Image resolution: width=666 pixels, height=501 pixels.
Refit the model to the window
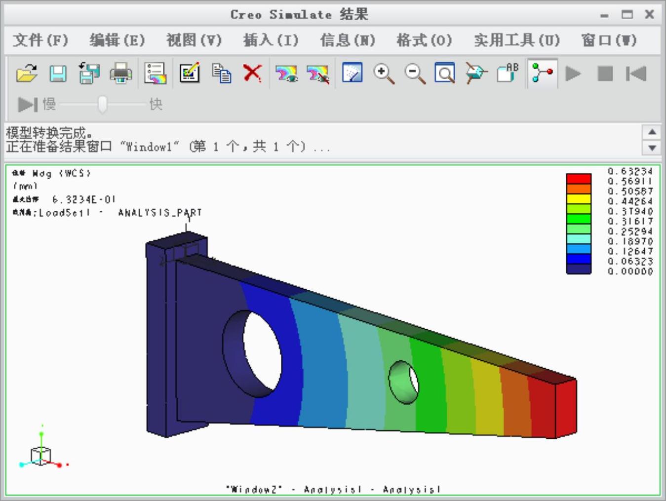445,74
